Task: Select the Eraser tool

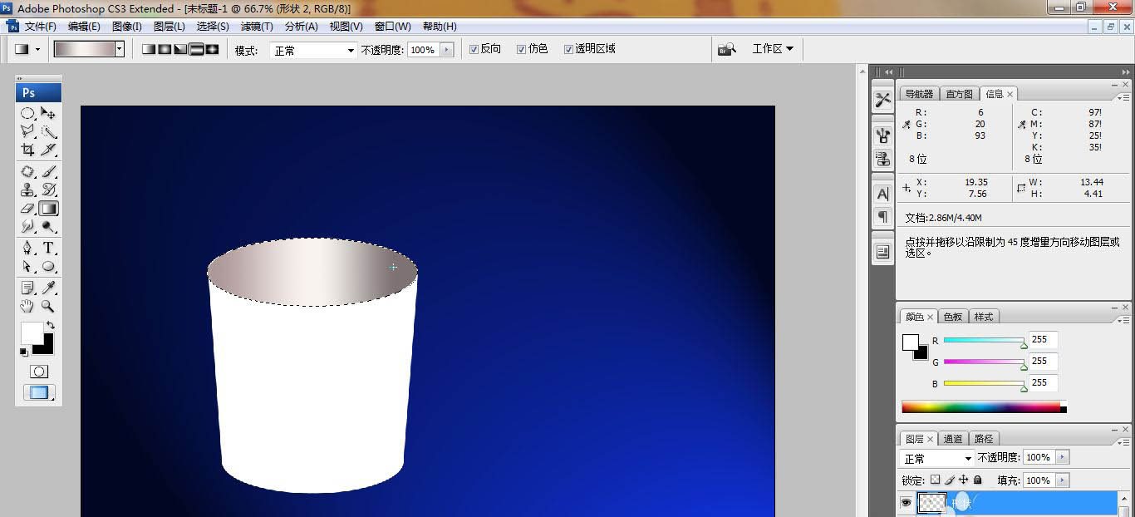Action: pos(27,208)
